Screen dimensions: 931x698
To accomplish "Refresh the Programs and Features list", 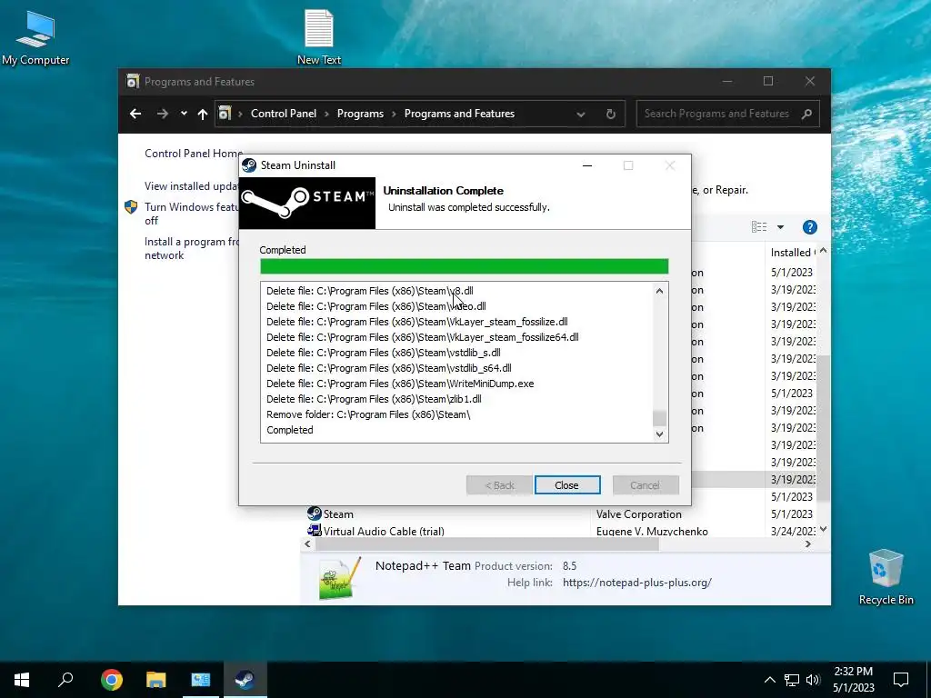I will [x=611, y=114].
